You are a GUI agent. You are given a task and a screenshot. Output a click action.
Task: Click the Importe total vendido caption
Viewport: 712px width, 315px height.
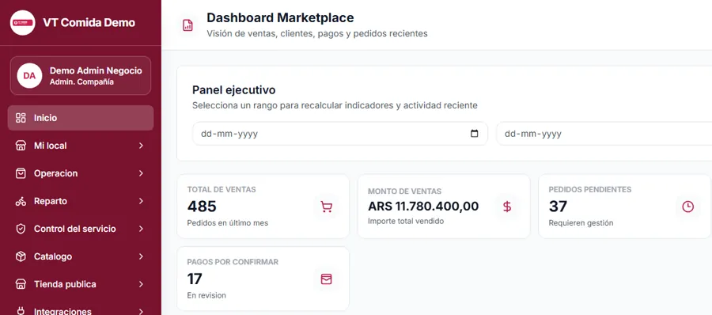coord(406,222)
